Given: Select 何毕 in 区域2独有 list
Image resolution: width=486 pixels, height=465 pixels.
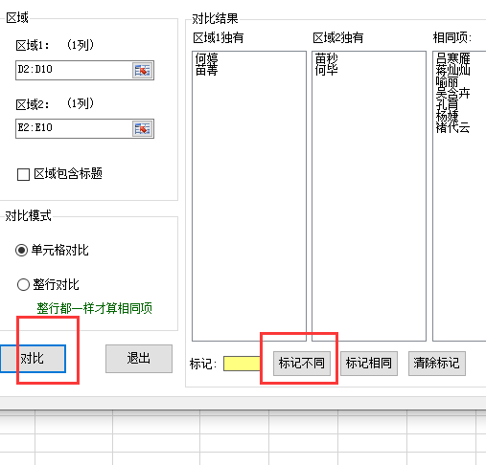Looking at the screenshot, I should (x=327, y=70).
